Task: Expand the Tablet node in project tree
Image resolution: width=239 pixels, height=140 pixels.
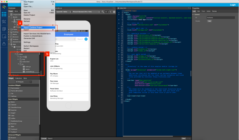Action: [x=9, y=29]
